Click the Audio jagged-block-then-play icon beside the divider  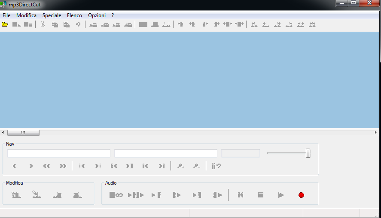[x=218, y=195]
